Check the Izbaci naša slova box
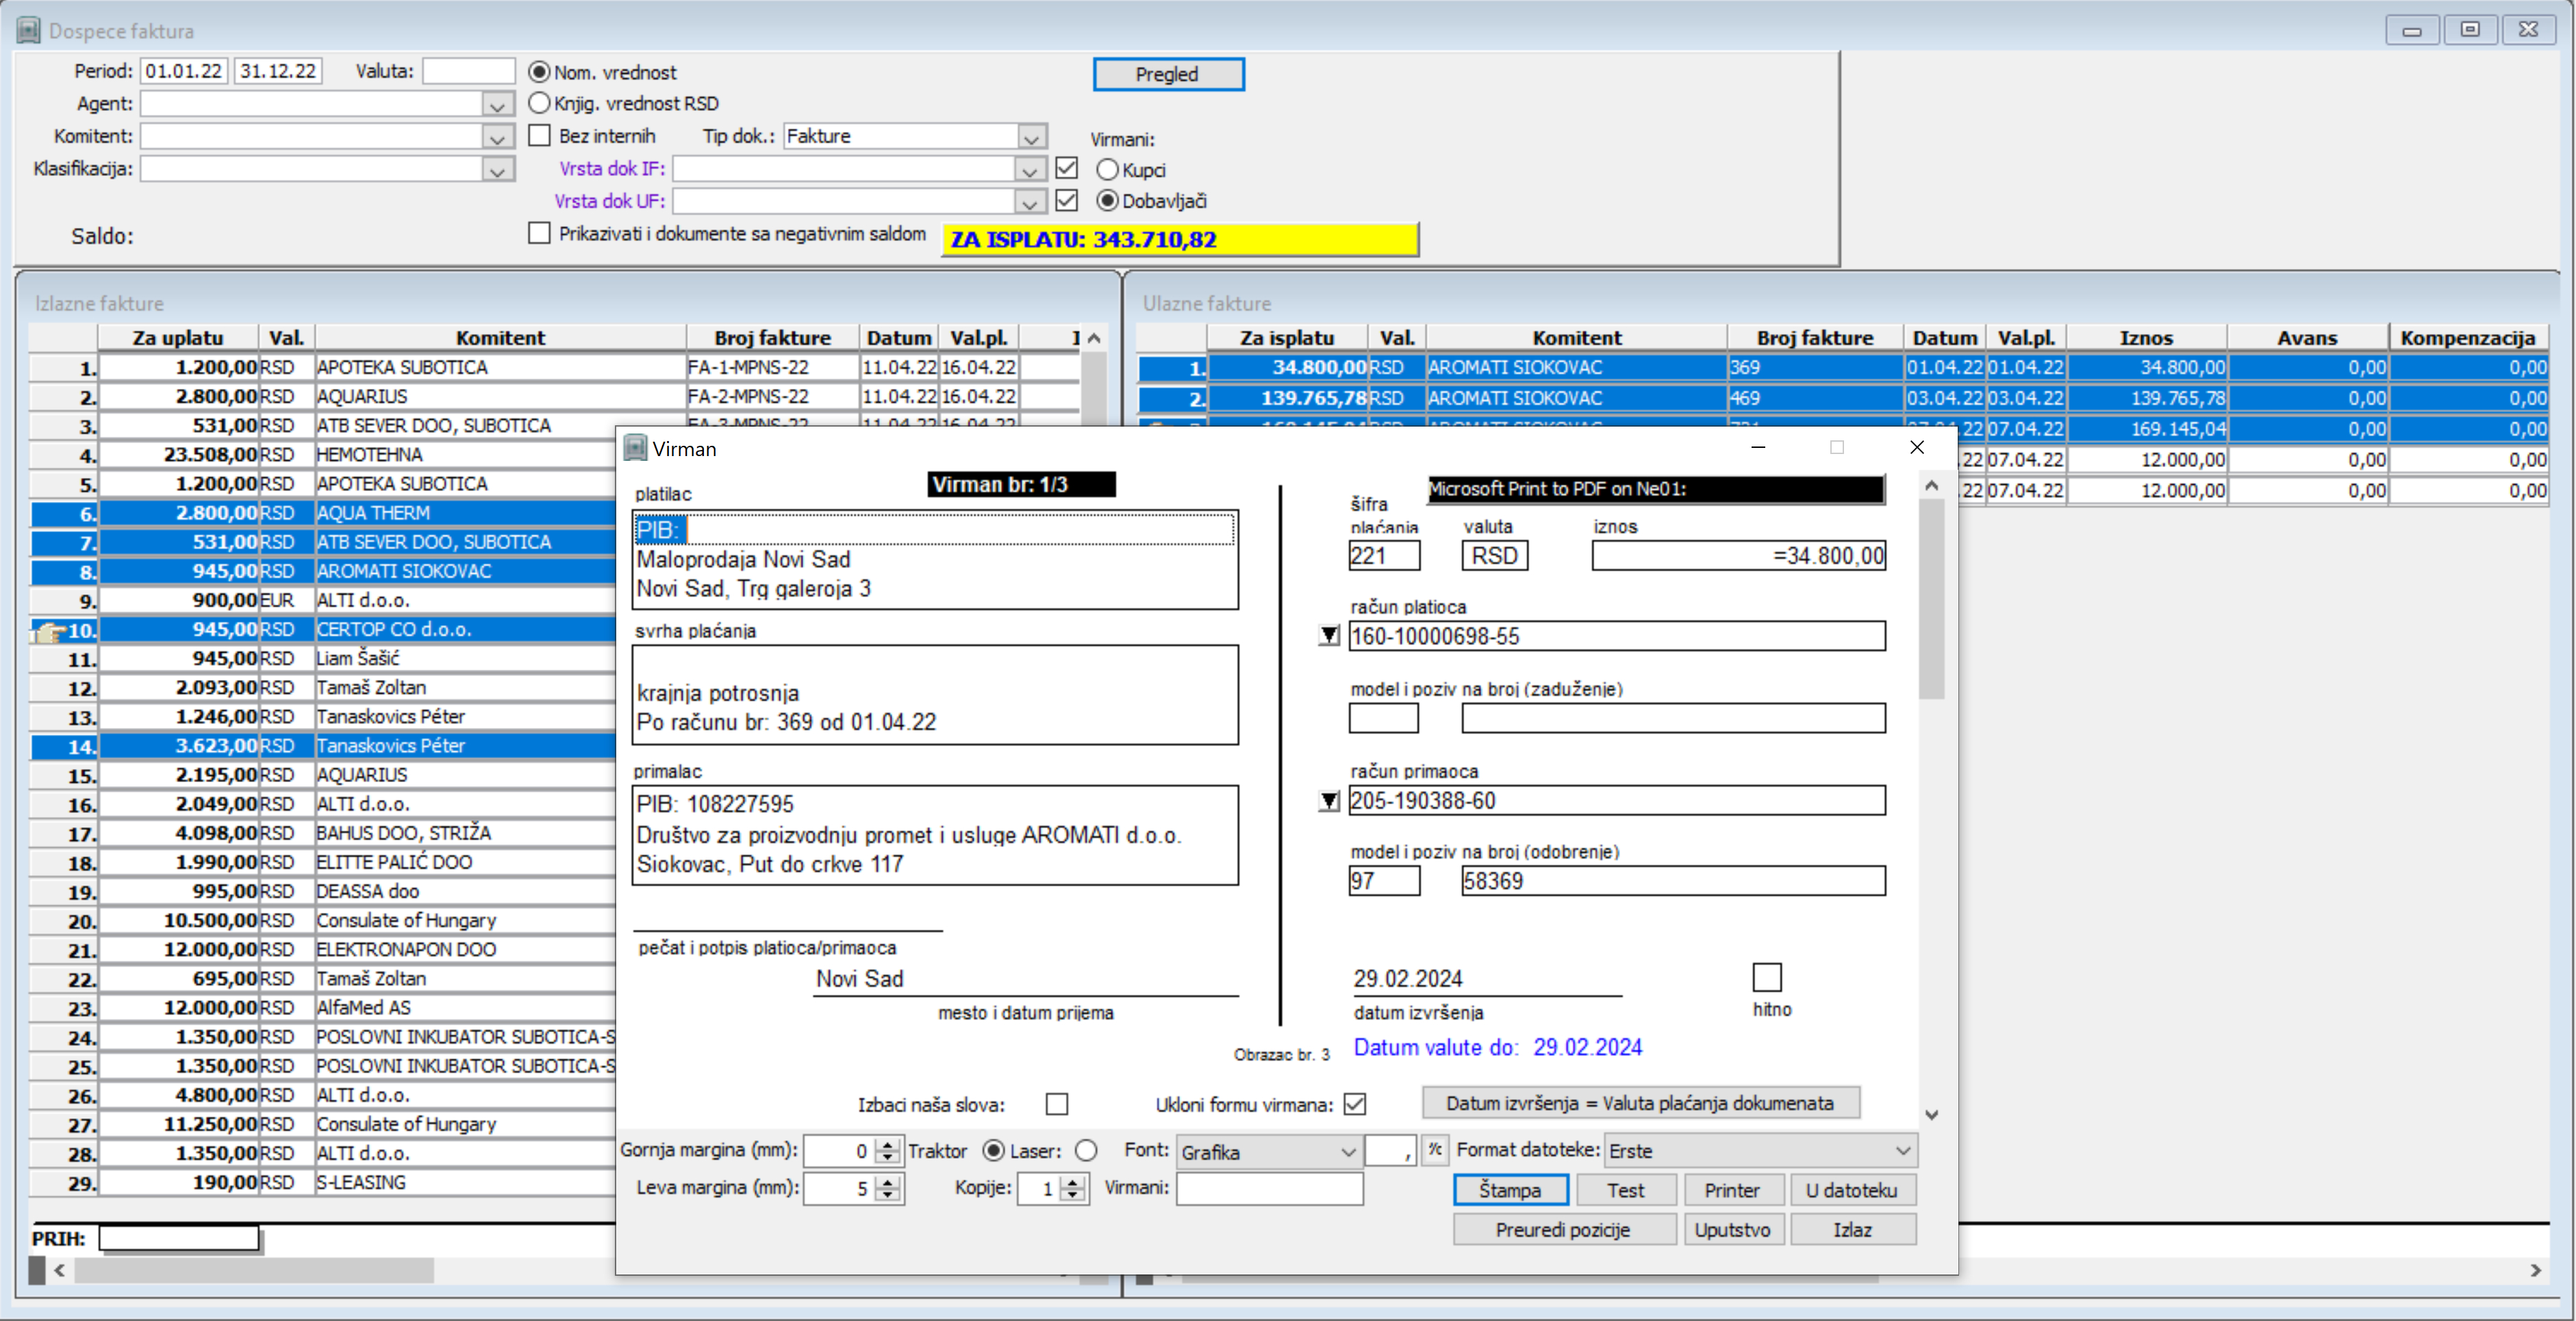This screenshot has height=1321, width=2576. 1056,1104
